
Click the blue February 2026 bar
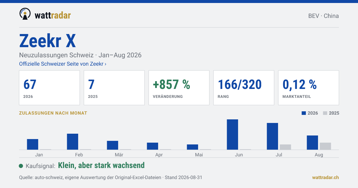[x=72, y=142]
